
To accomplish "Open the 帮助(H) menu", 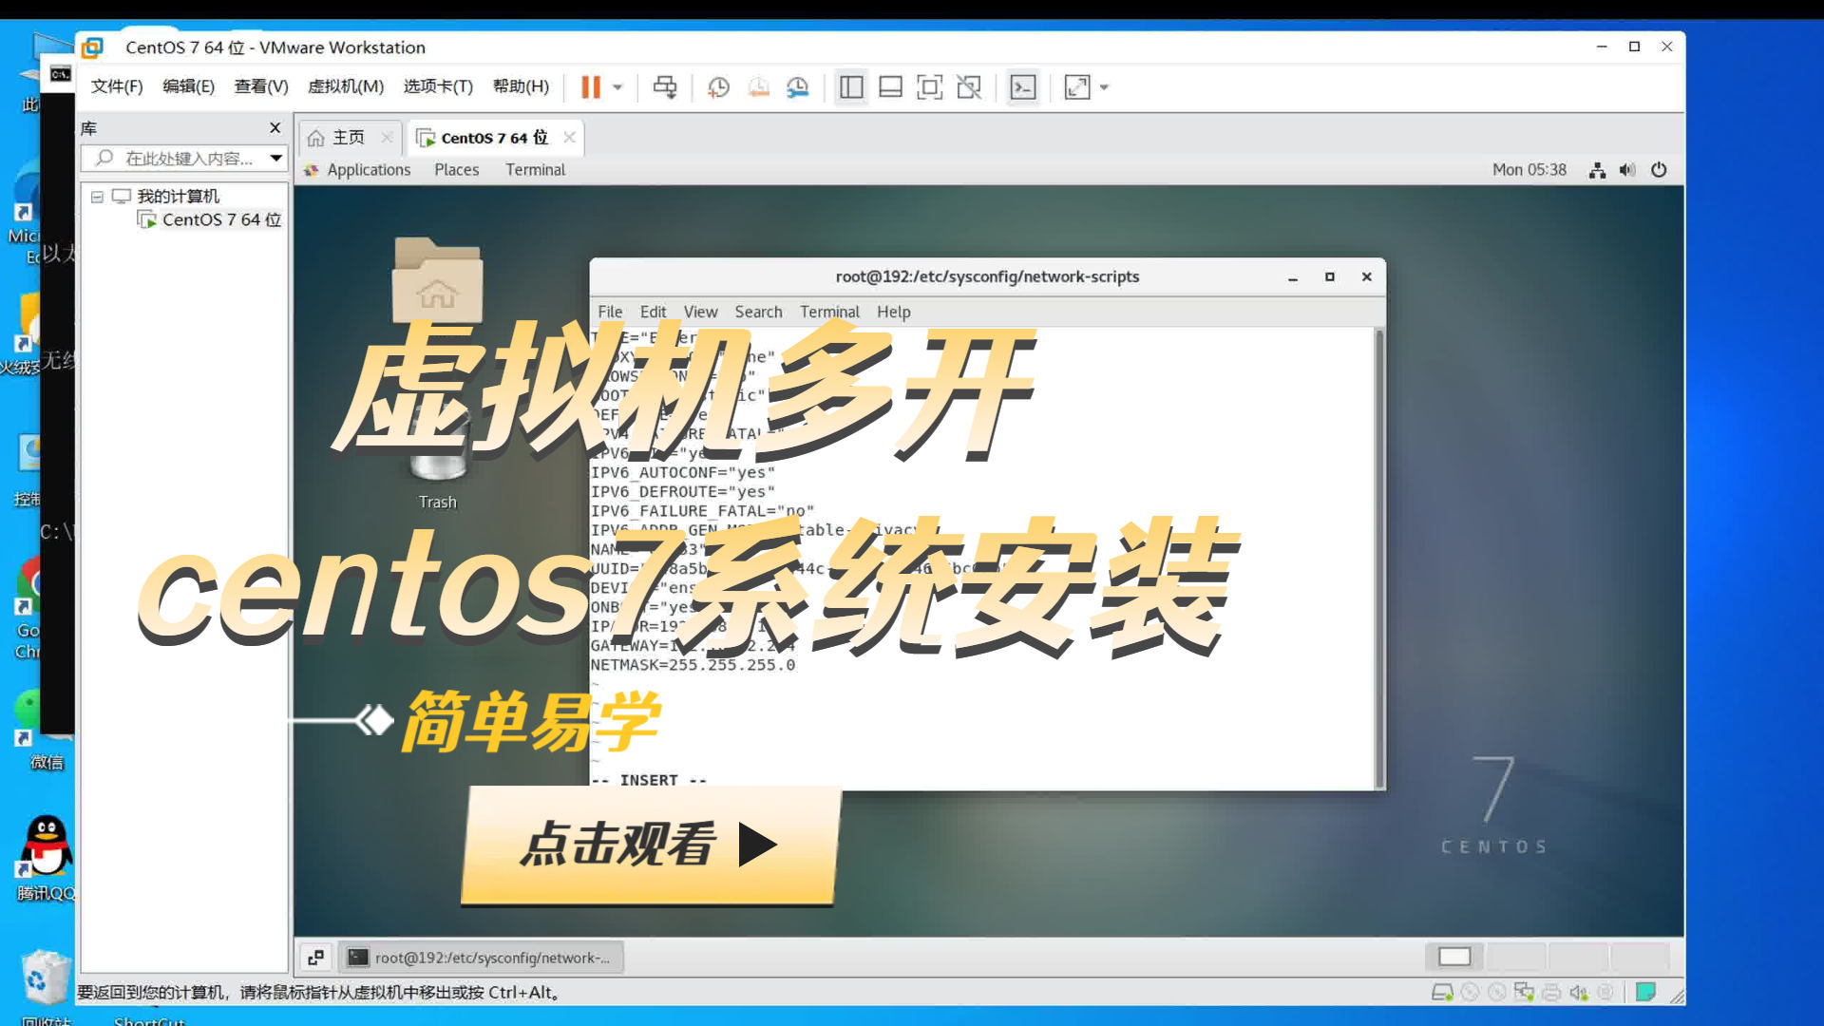I will point(521,86).
